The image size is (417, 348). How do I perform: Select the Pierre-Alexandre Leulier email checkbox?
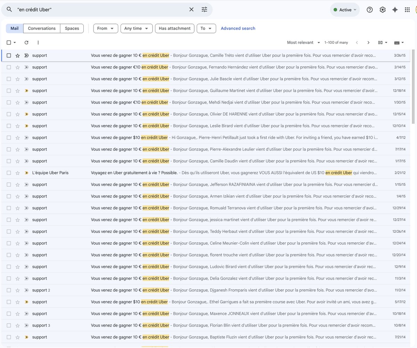9,149
